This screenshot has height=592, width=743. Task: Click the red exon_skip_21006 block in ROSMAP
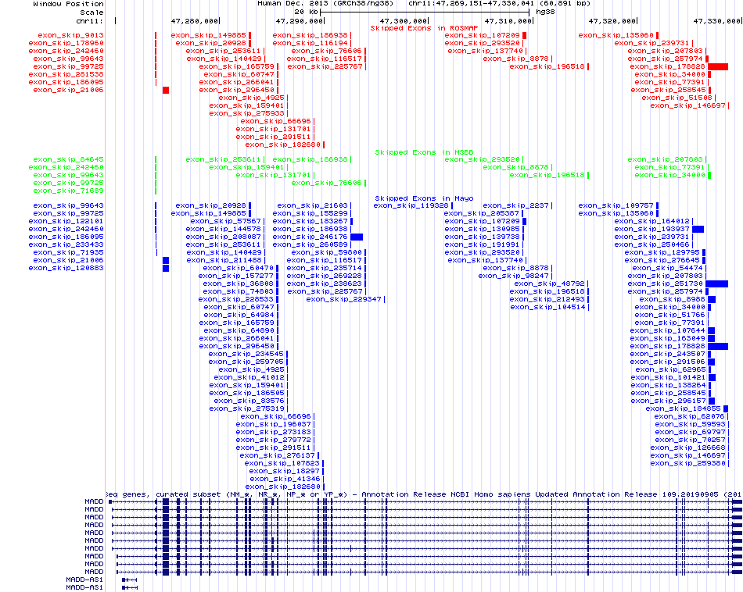166,91
